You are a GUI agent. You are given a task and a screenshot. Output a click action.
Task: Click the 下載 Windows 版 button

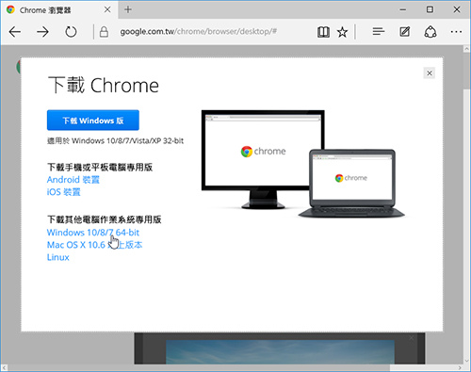click(93, 120)
